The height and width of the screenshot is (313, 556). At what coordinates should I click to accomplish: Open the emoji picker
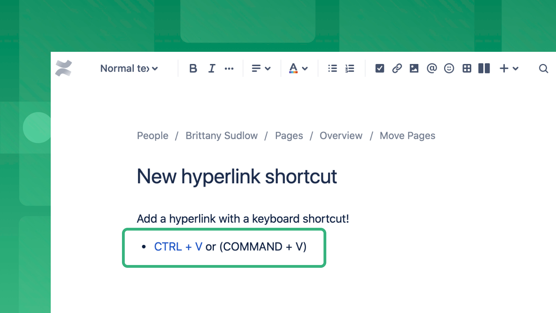coord(449,69)
